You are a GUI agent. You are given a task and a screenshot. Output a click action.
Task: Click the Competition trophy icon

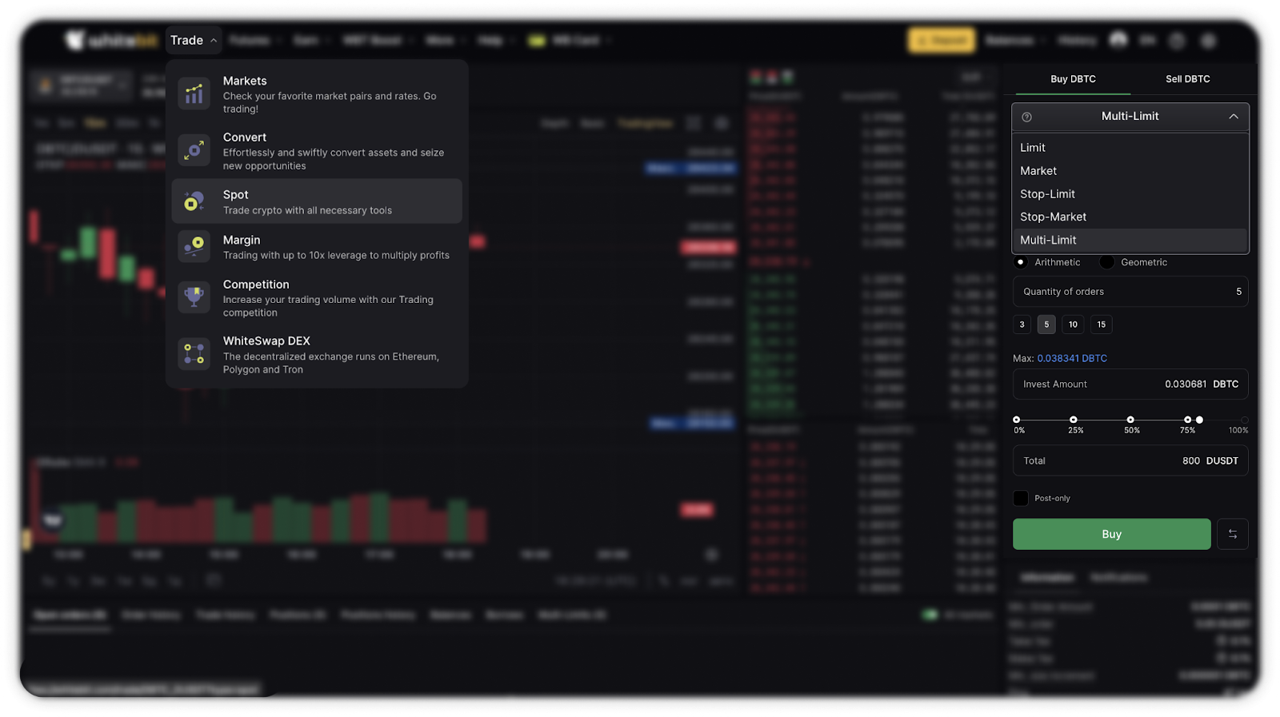coord(194,297)
